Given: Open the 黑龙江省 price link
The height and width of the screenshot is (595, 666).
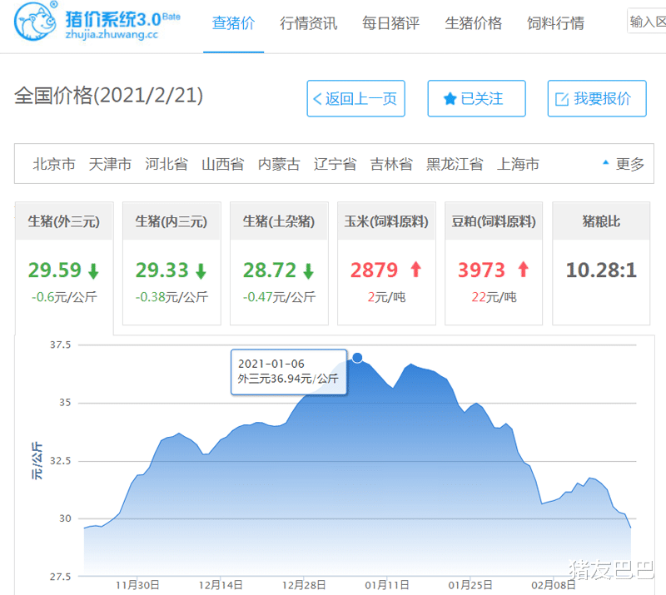Looking at the screenshot, I should click(x=455, y=164).
